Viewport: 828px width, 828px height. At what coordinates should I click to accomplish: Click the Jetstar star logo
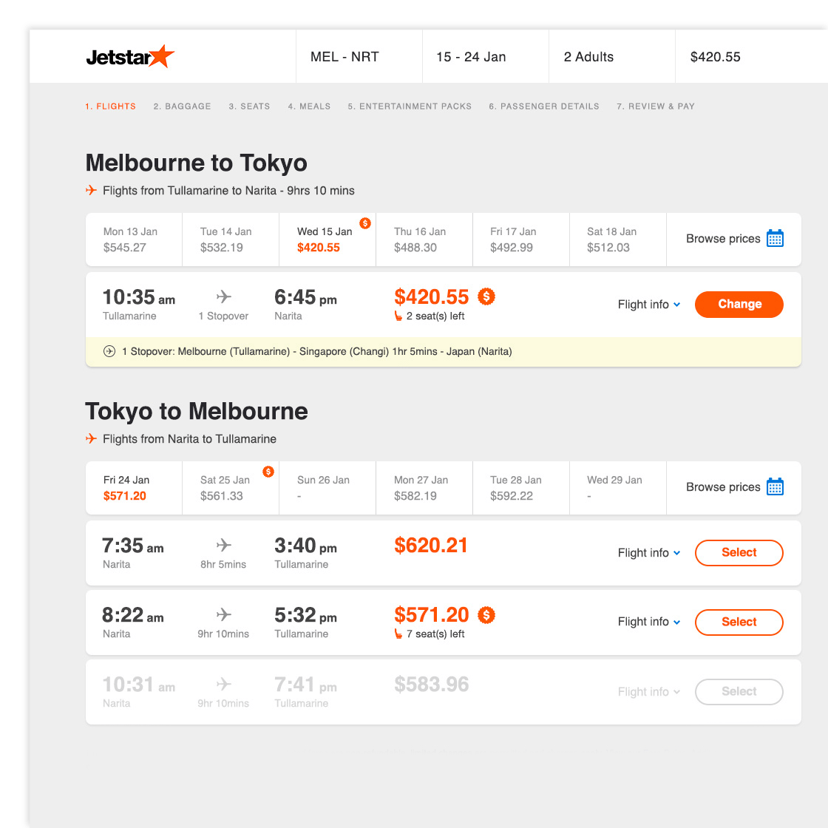click(x=162, y=56)
